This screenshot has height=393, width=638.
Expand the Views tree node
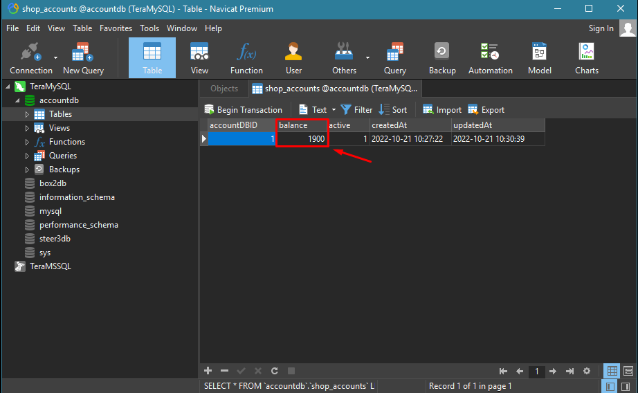pyautogui.click(x=27, y=128)
